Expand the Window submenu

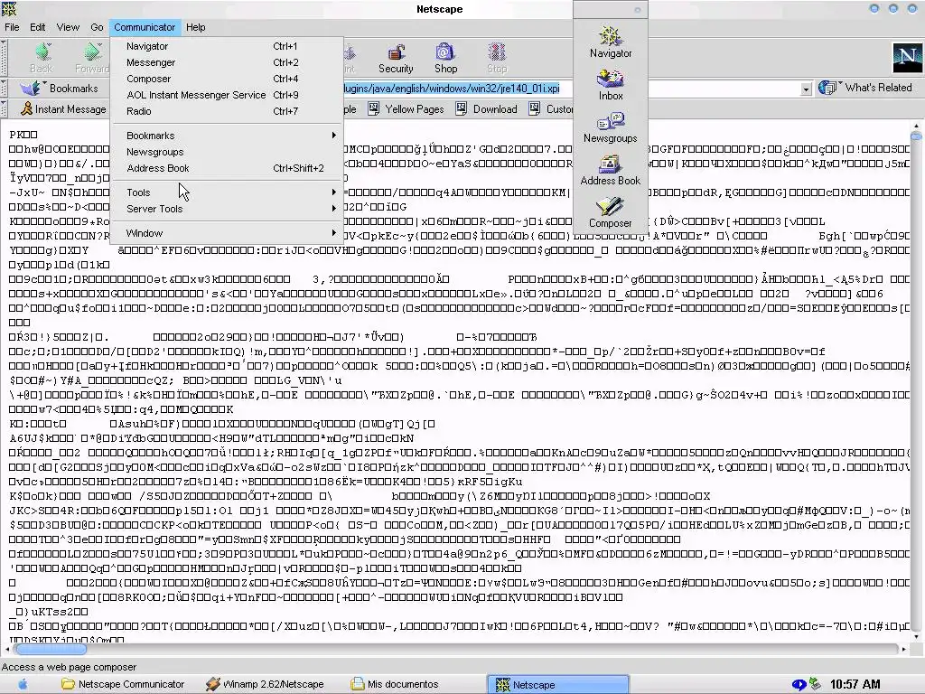(x=227, y=233)
